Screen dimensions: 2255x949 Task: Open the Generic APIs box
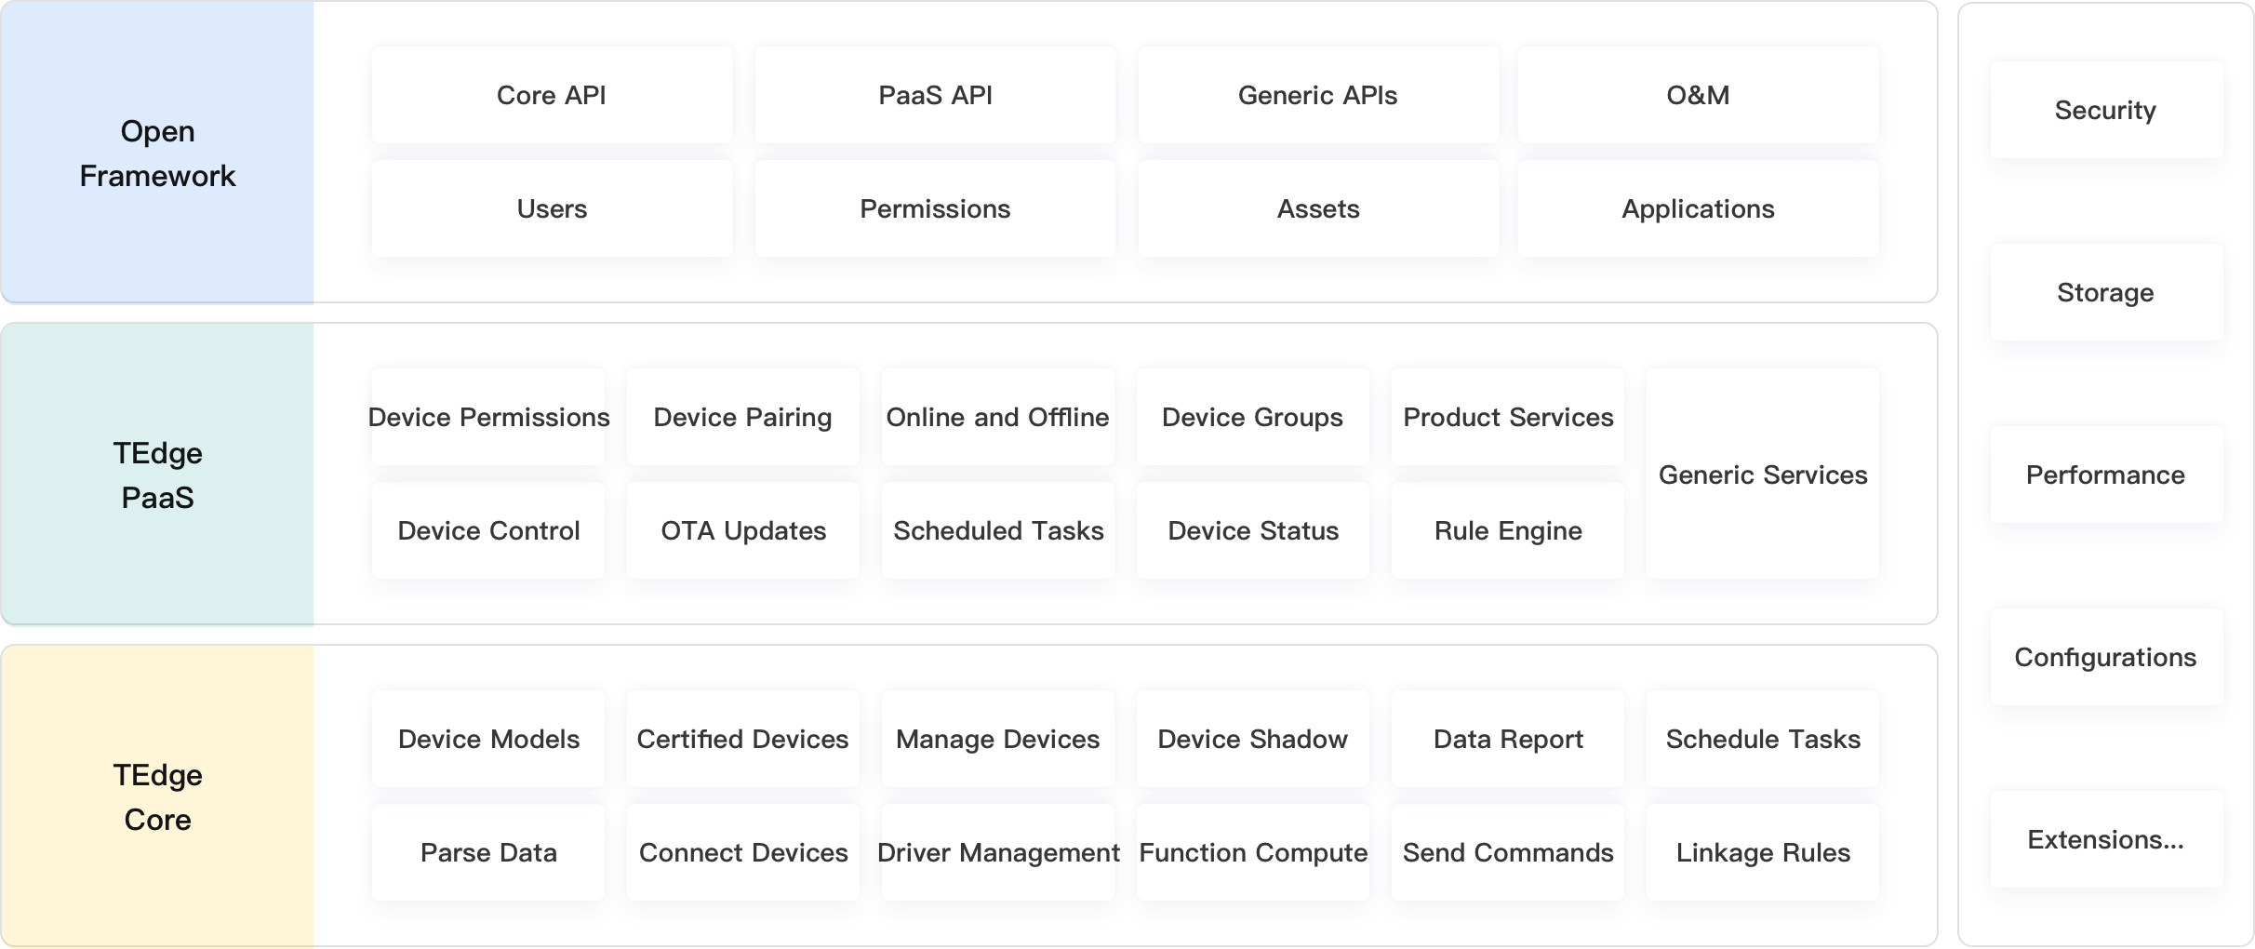pyautogui.click(x=1318, y=95)
